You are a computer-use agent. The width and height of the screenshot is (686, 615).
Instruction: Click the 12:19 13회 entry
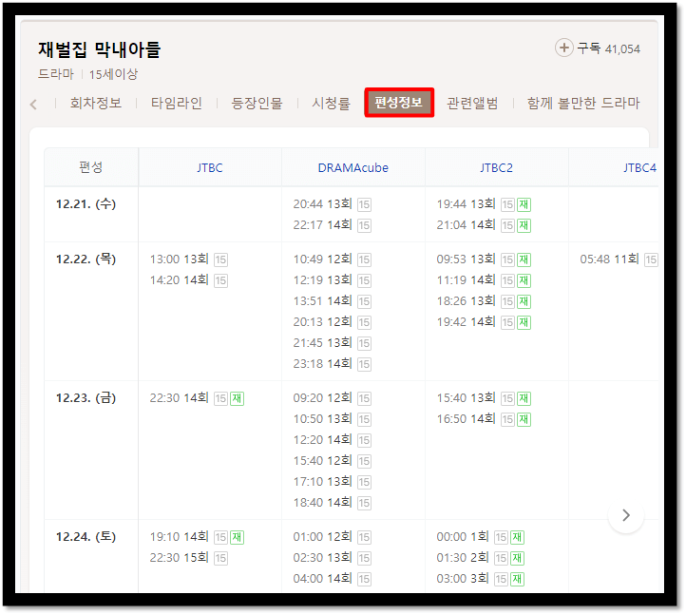point(332,280)
